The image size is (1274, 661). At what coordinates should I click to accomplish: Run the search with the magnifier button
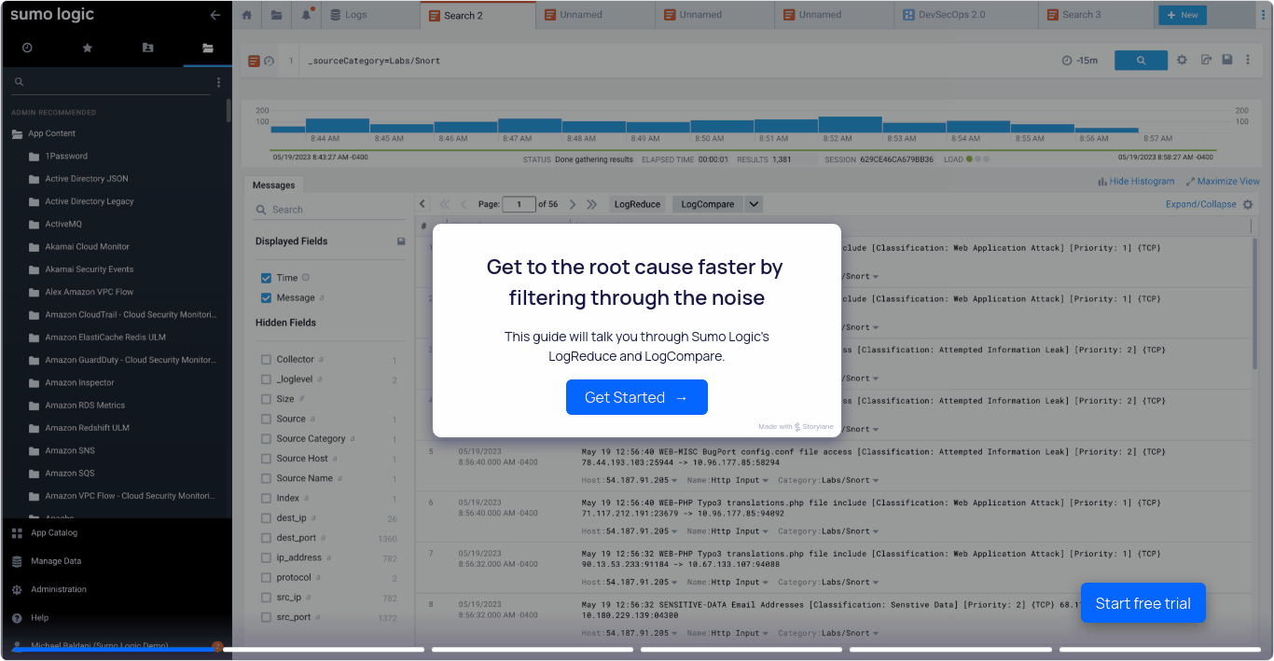pyautogui.click(x=1141, y=60)
